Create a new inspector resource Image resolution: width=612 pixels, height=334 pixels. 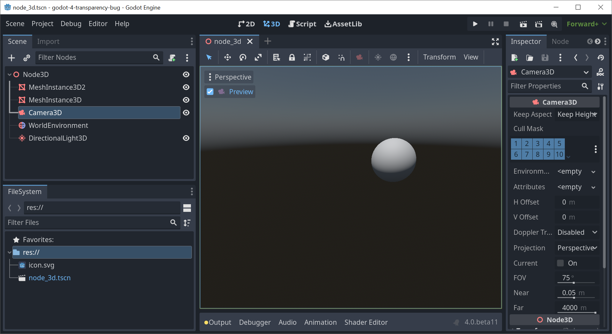(514, 58)
